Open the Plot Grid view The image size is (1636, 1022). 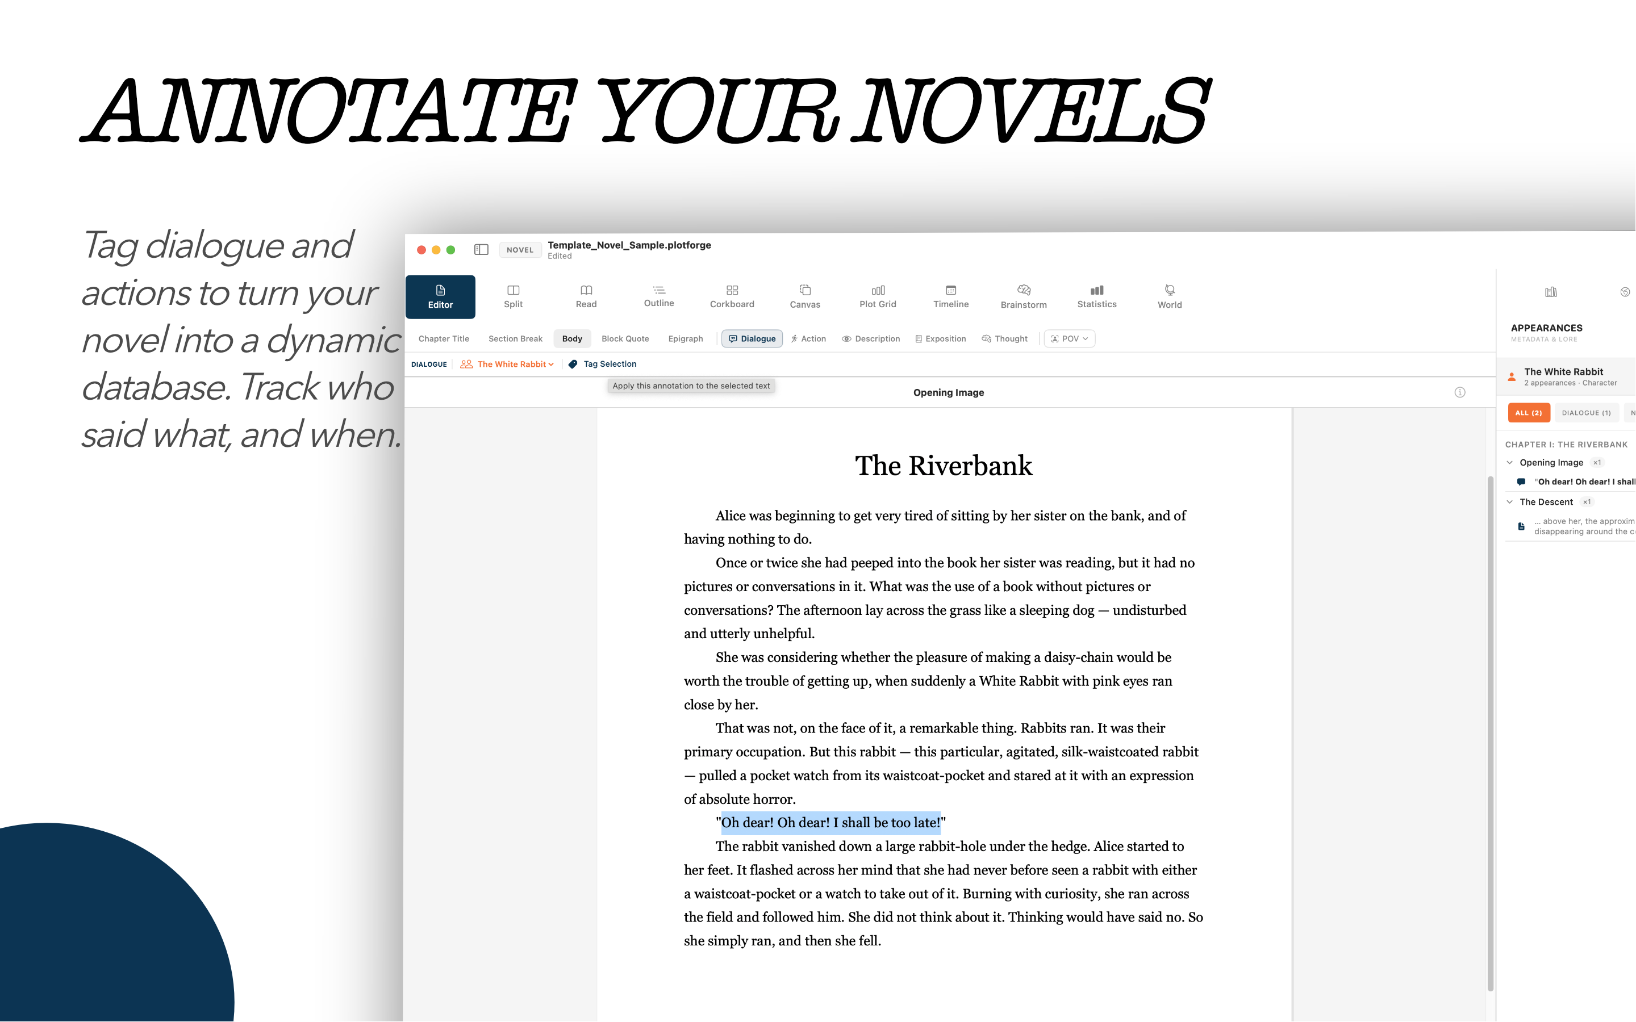click(x=878, y=297)
